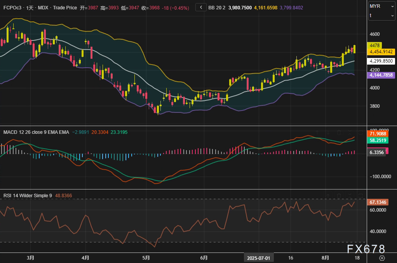Screen dimensions: 397x263
Task: Delete the RSI pane
Action: pos(338,196)
